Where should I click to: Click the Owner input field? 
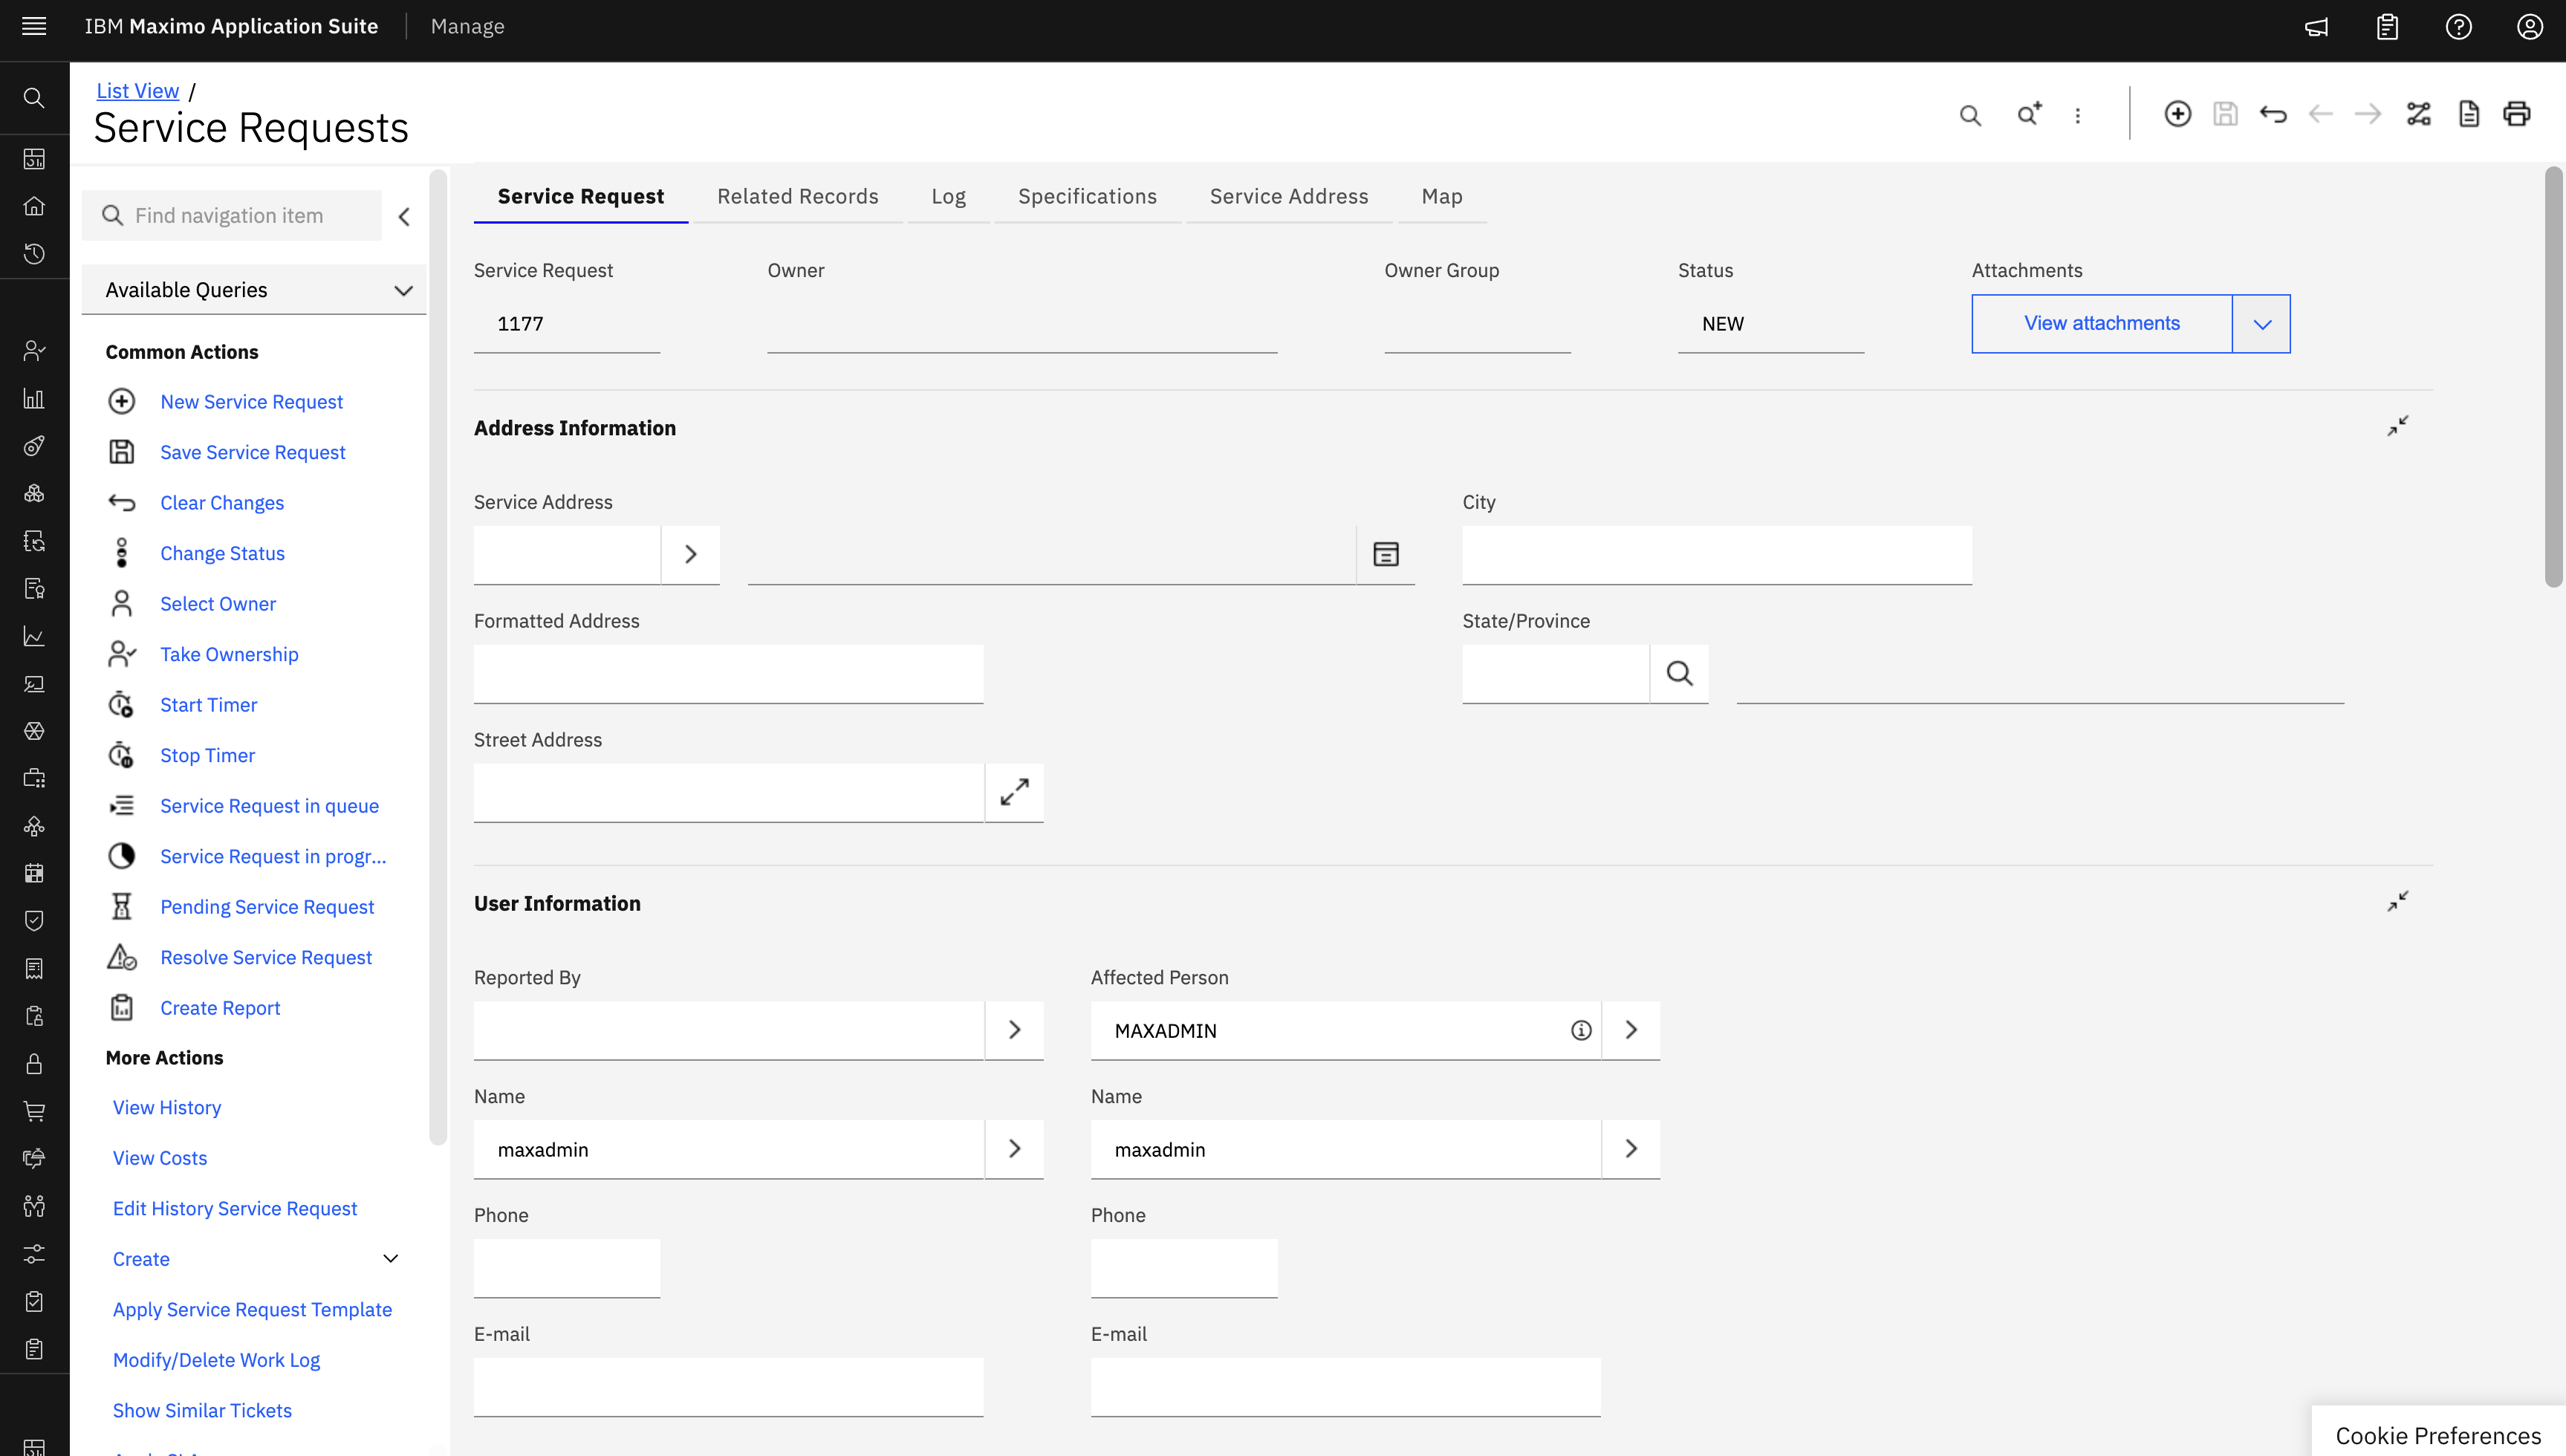tap(1022, 324)
